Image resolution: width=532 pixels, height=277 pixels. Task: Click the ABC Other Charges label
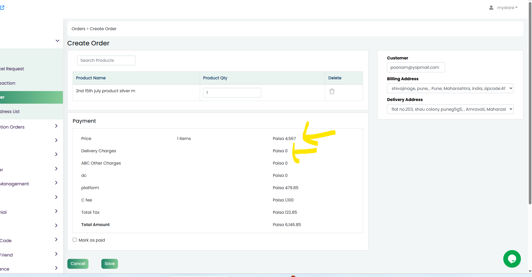(101, 163)
